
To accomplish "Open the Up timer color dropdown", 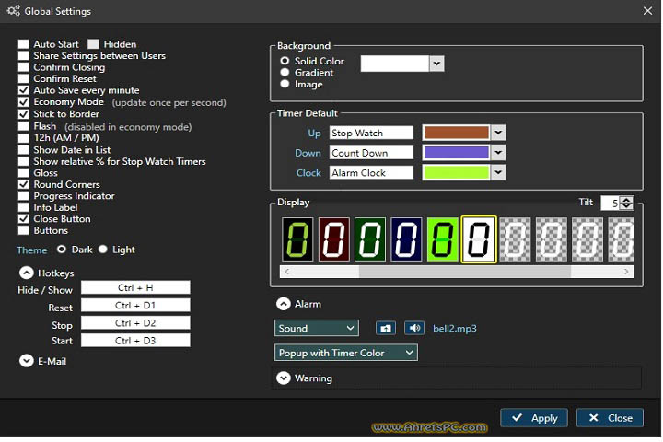I will [498, 133].
